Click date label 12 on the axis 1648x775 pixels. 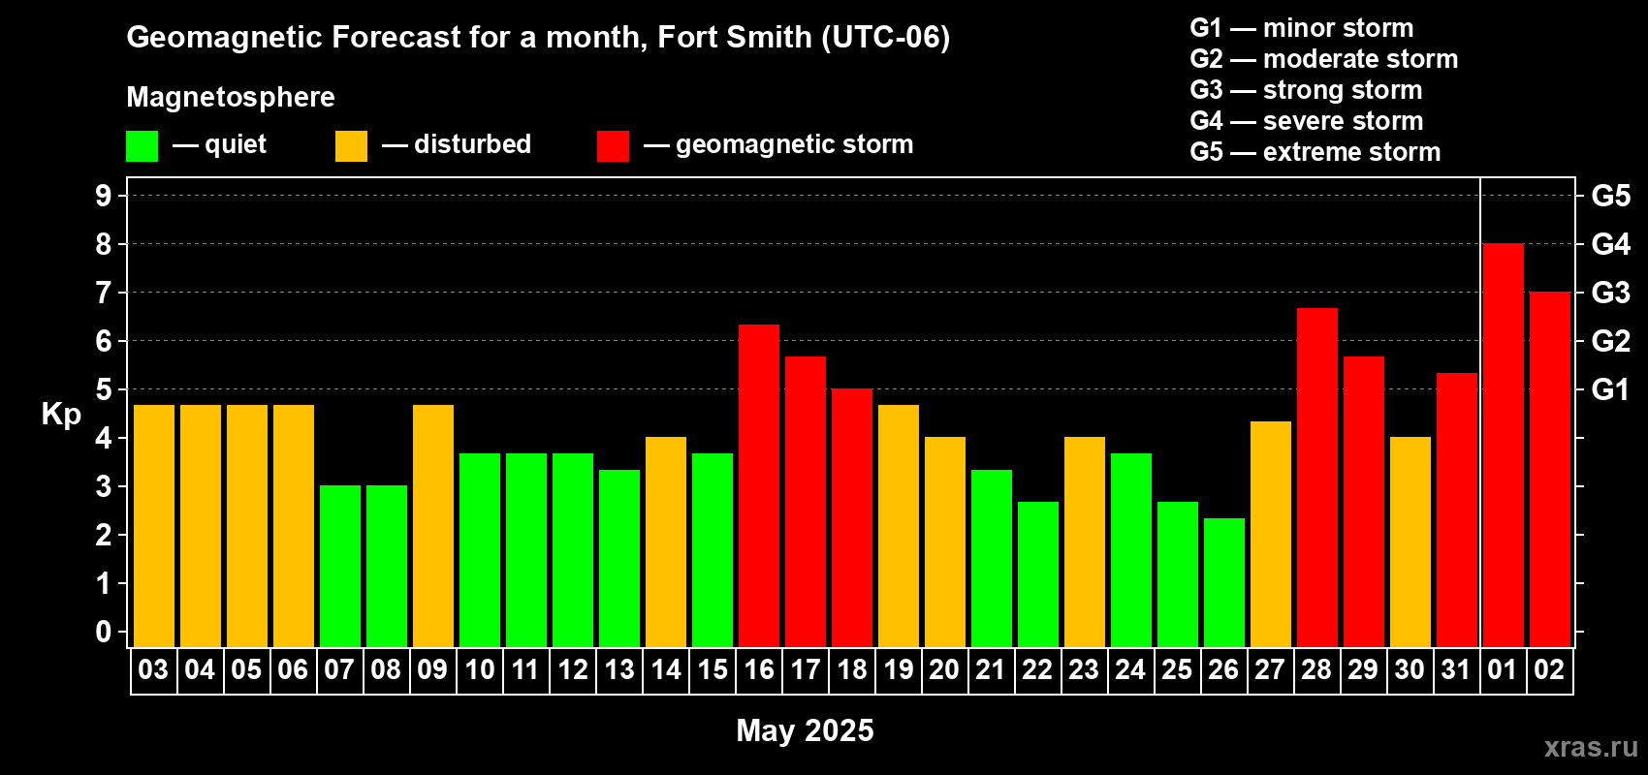coord(573,670)
